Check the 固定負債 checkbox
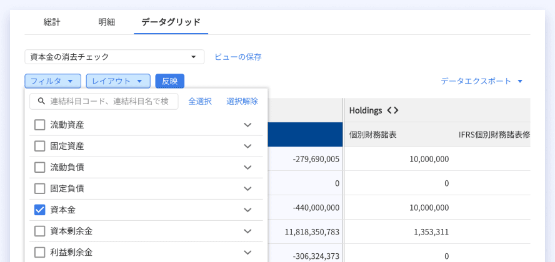The image size is (555, 262). (39, 189)
